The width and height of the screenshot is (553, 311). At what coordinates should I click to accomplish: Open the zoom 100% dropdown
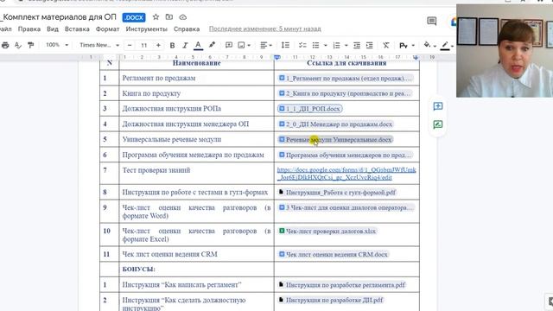[56, 45]
